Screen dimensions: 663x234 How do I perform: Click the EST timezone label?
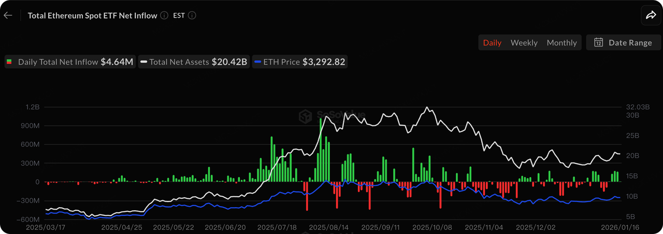[x=177, y=15]
